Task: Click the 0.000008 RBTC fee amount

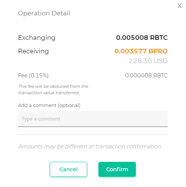Action: click(x=146, y=75)
